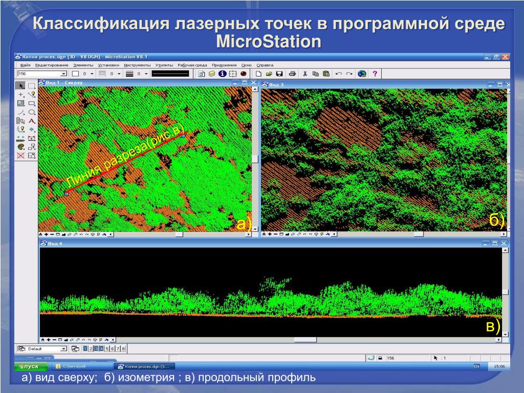Open the Редактирование menu

(x=52, y=65)
